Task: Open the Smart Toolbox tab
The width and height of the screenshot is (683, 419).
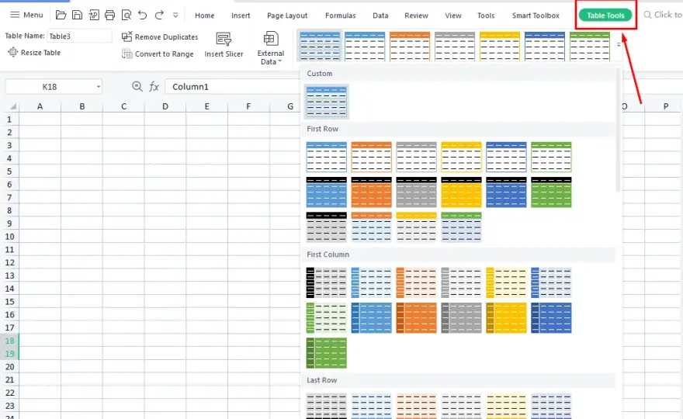Action: click(x=536, y=16)
